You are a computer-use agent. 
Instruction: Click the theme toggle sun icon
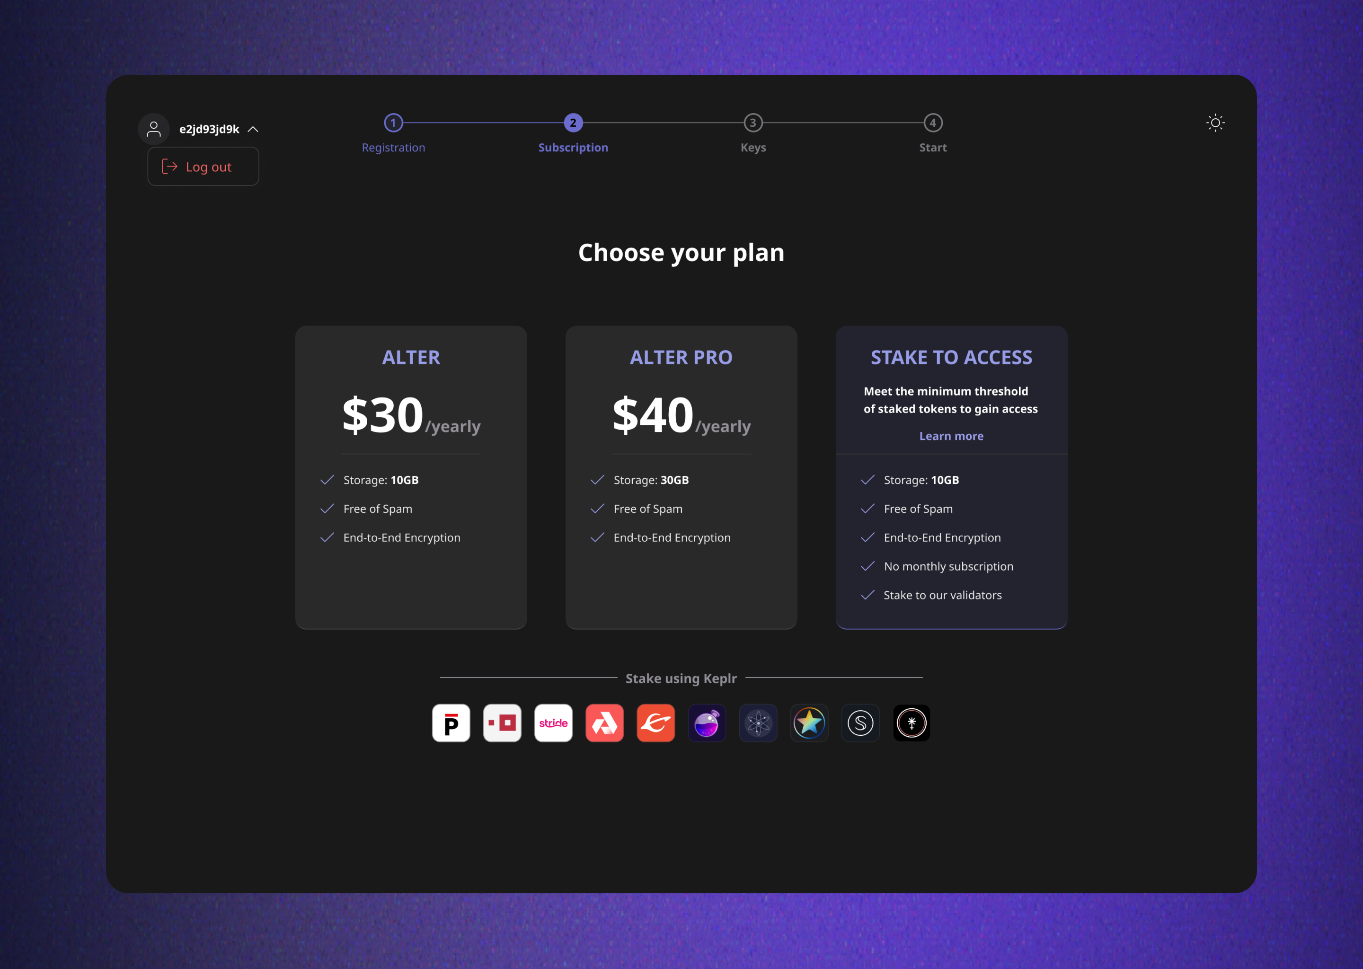click(1216, 123)
